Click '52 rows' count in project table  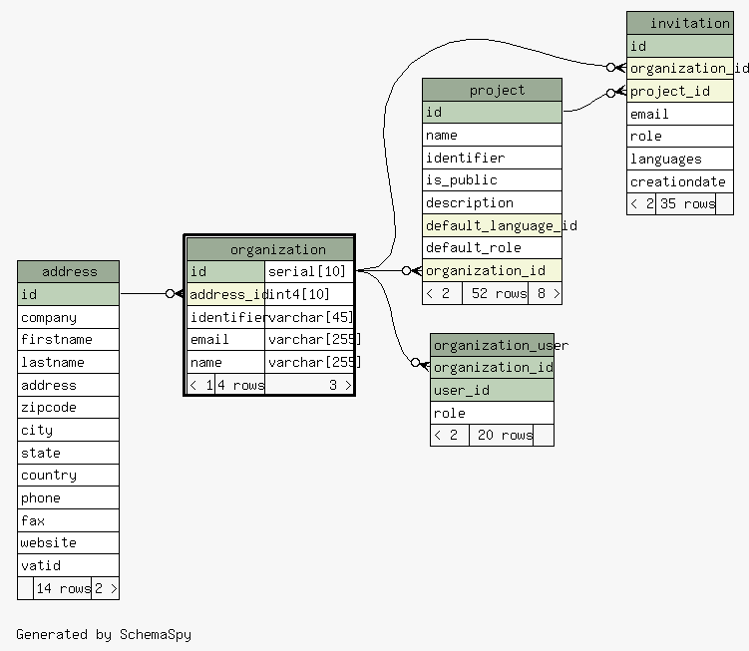point(498,293)
